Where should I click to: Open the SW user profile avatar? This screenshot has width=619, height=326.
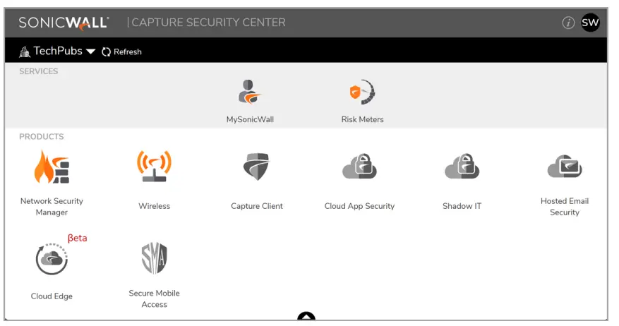(590, 23)
